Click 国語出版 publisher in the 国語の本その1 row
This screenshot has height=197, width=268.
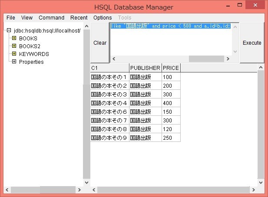[146, 77]
